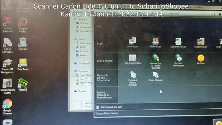222x125 pixels.
Task: Click New folder button in Explorer toolbar
Action: tap(174, 14)
